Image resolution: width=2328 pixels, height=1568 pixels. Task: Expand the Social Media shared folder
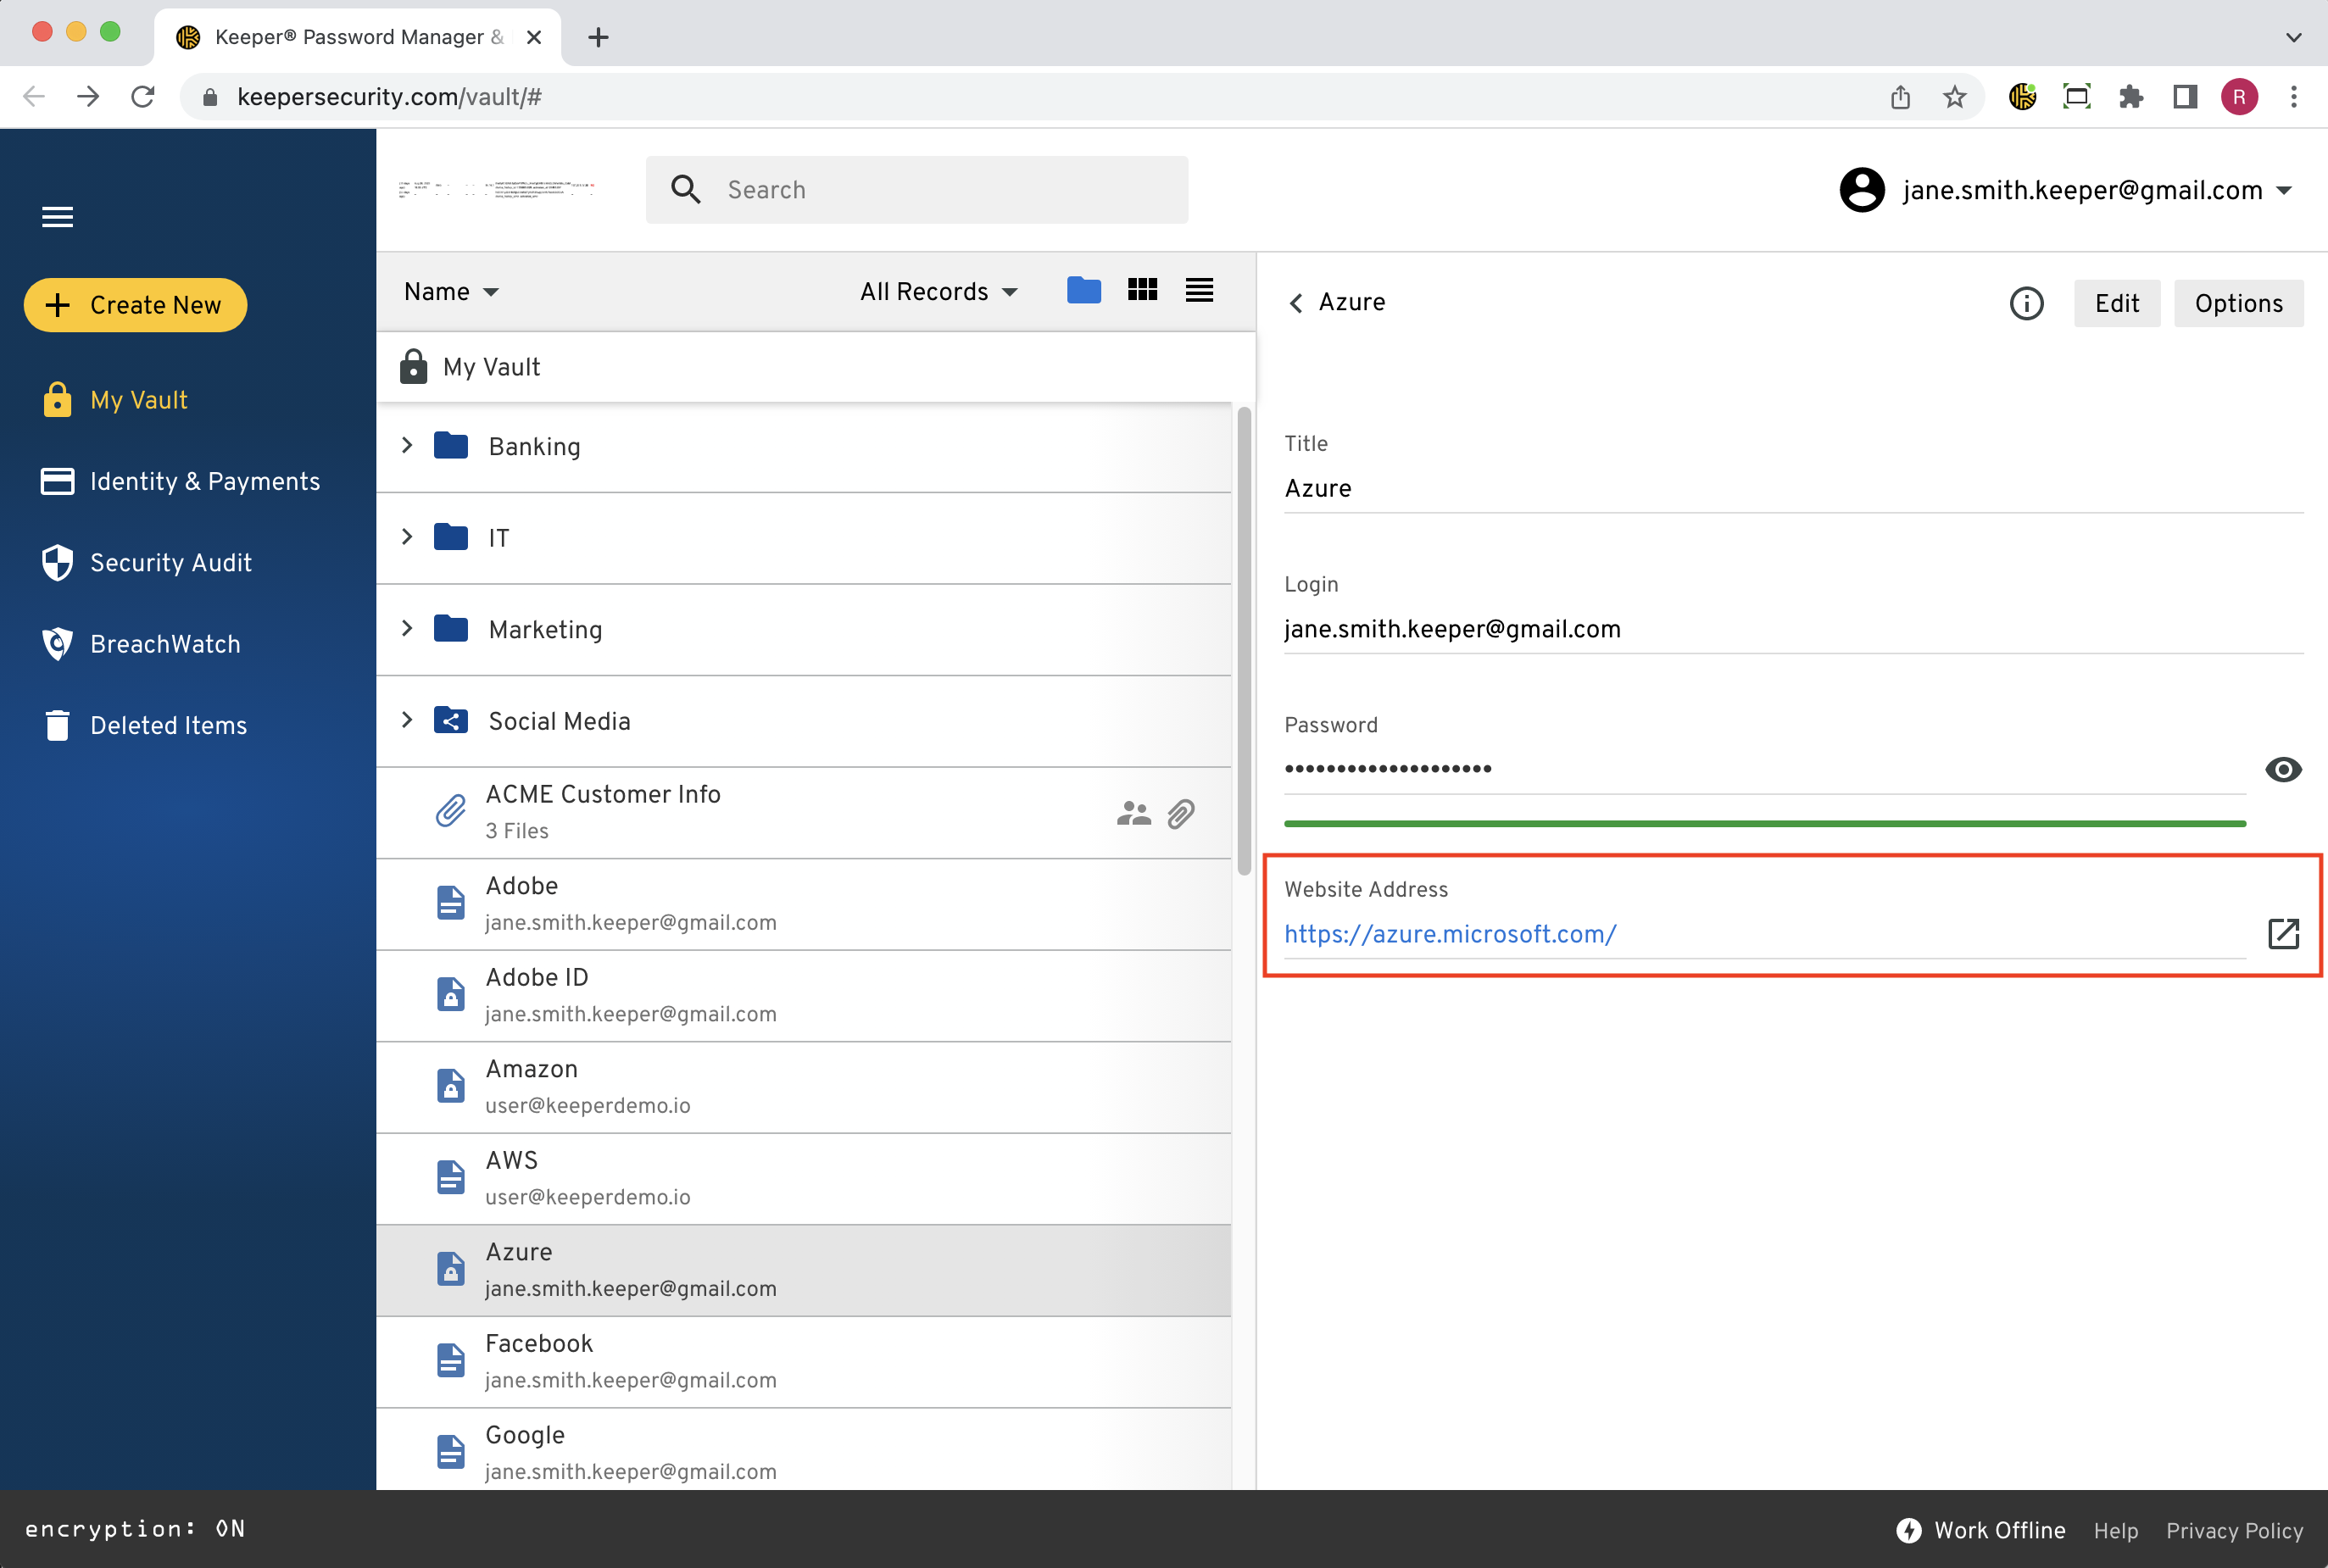click(407, 720)
